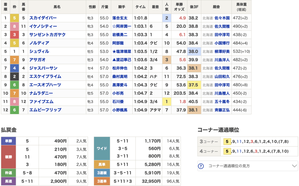Click the 後3F column header
Image resolution: width=299 pixels, height=186 pixels.
(x=194, y=7)
